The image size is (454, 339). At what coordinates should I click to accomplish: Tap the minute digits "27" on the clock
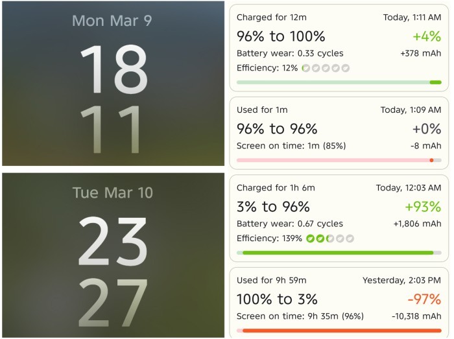tap(112, 303)
